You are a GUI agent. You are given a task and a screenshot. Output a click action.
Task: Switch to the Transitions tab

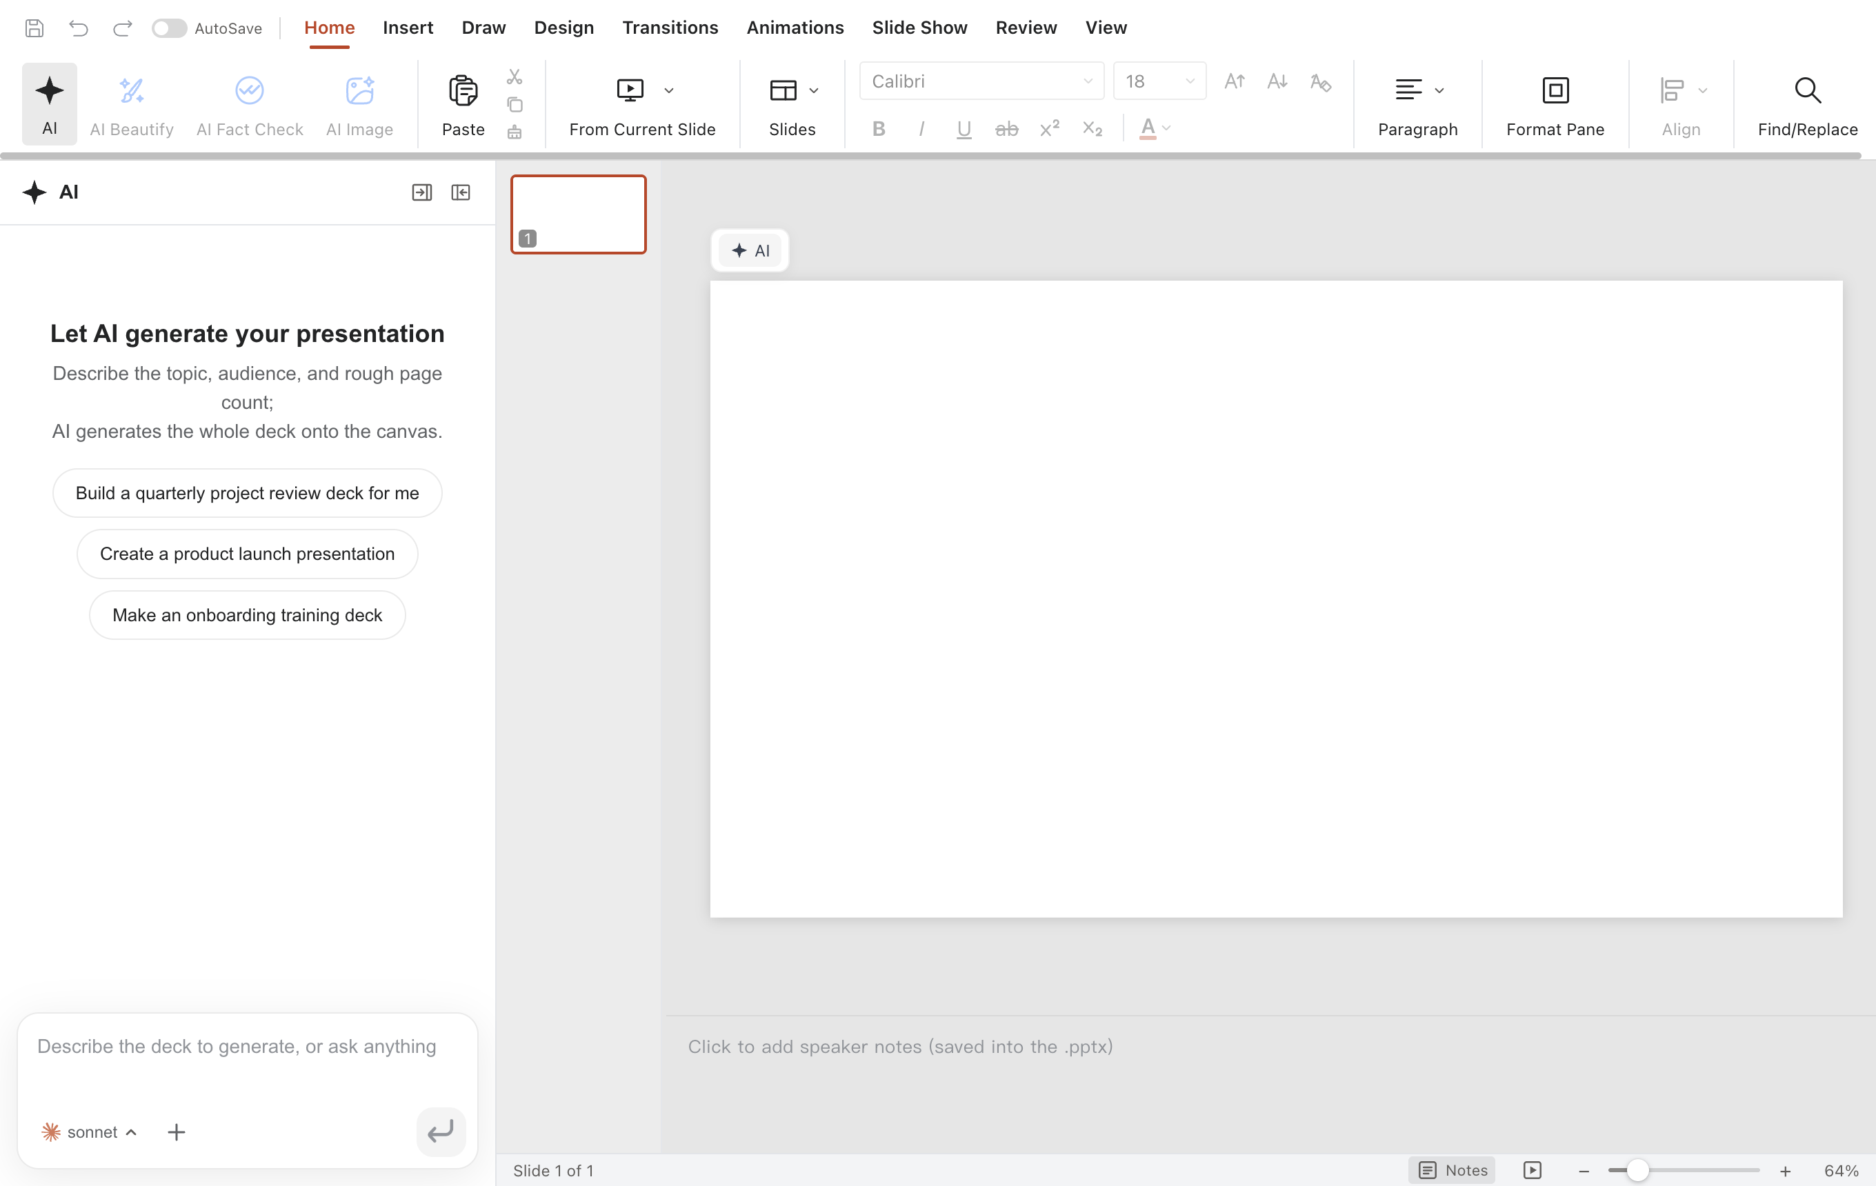point(670,28)
